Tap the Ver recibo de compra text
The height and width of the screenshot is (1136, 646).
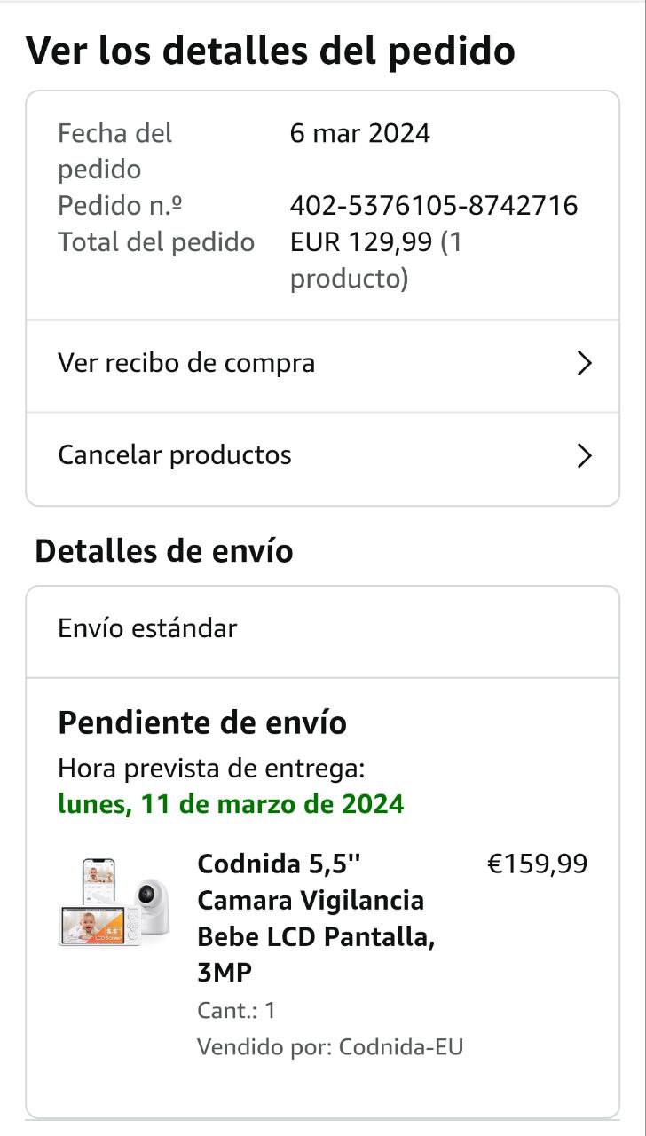pyautogui.click(x=186, y=364)
